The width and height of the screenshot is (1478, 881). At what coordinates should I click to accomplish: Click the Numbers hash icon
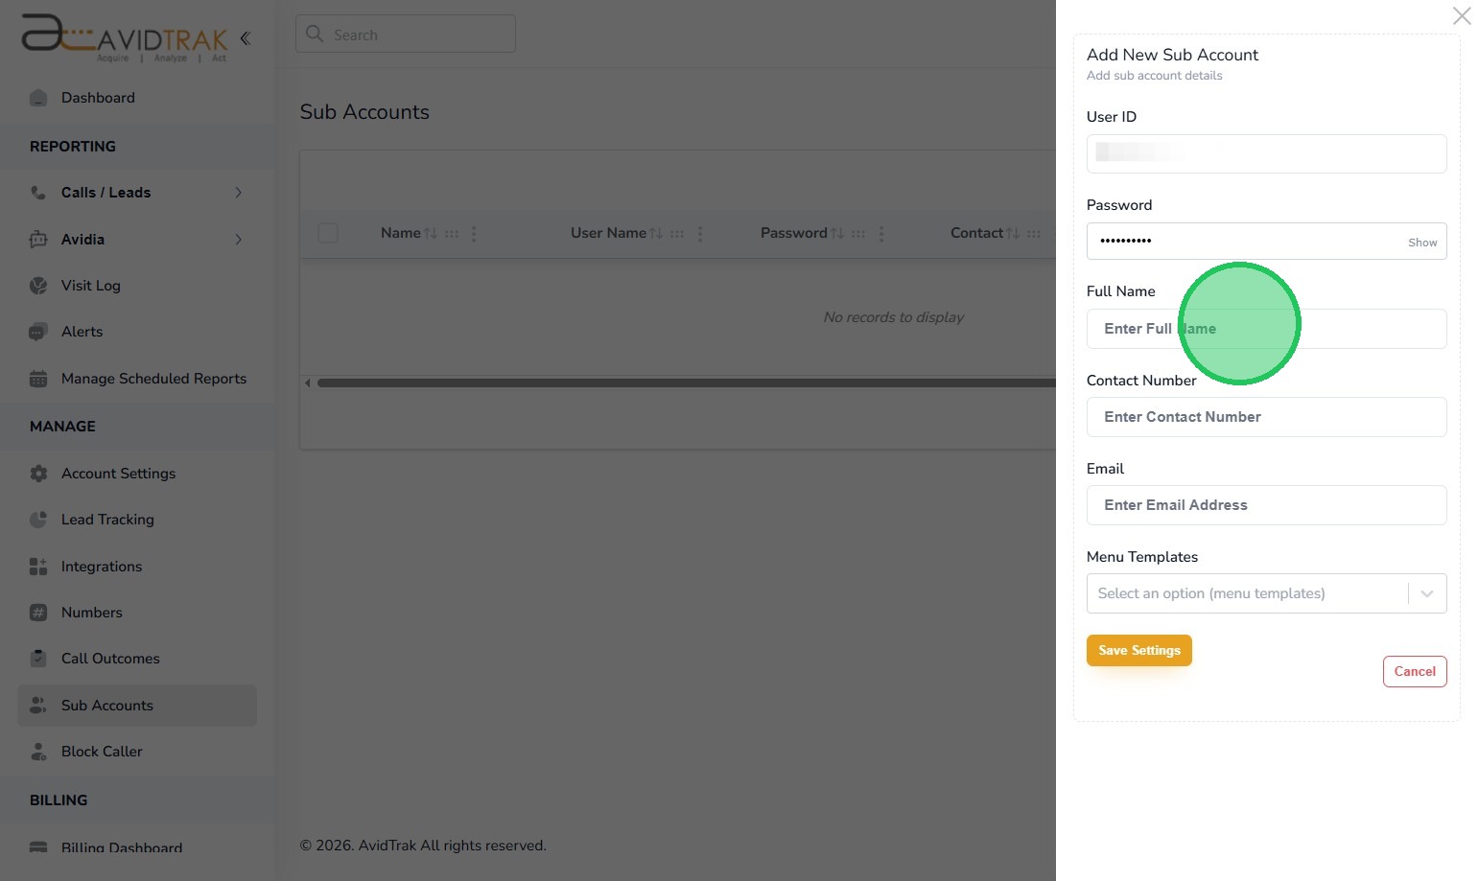38,613
